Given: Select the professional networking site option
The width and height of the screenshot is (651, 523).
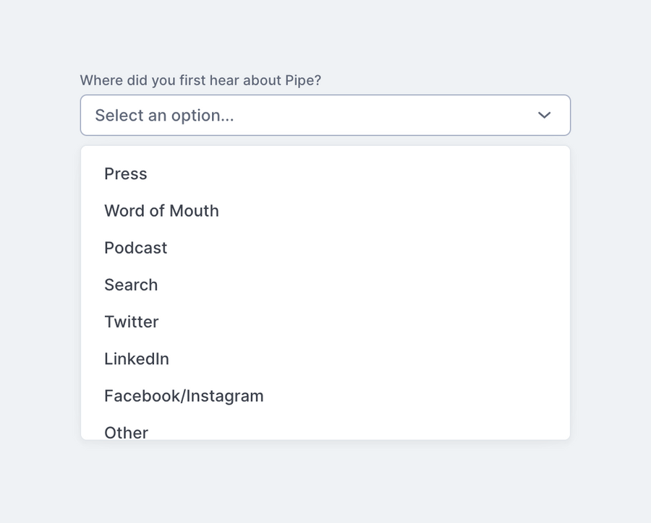Looking at the screenshot, I should pos(137,358).
